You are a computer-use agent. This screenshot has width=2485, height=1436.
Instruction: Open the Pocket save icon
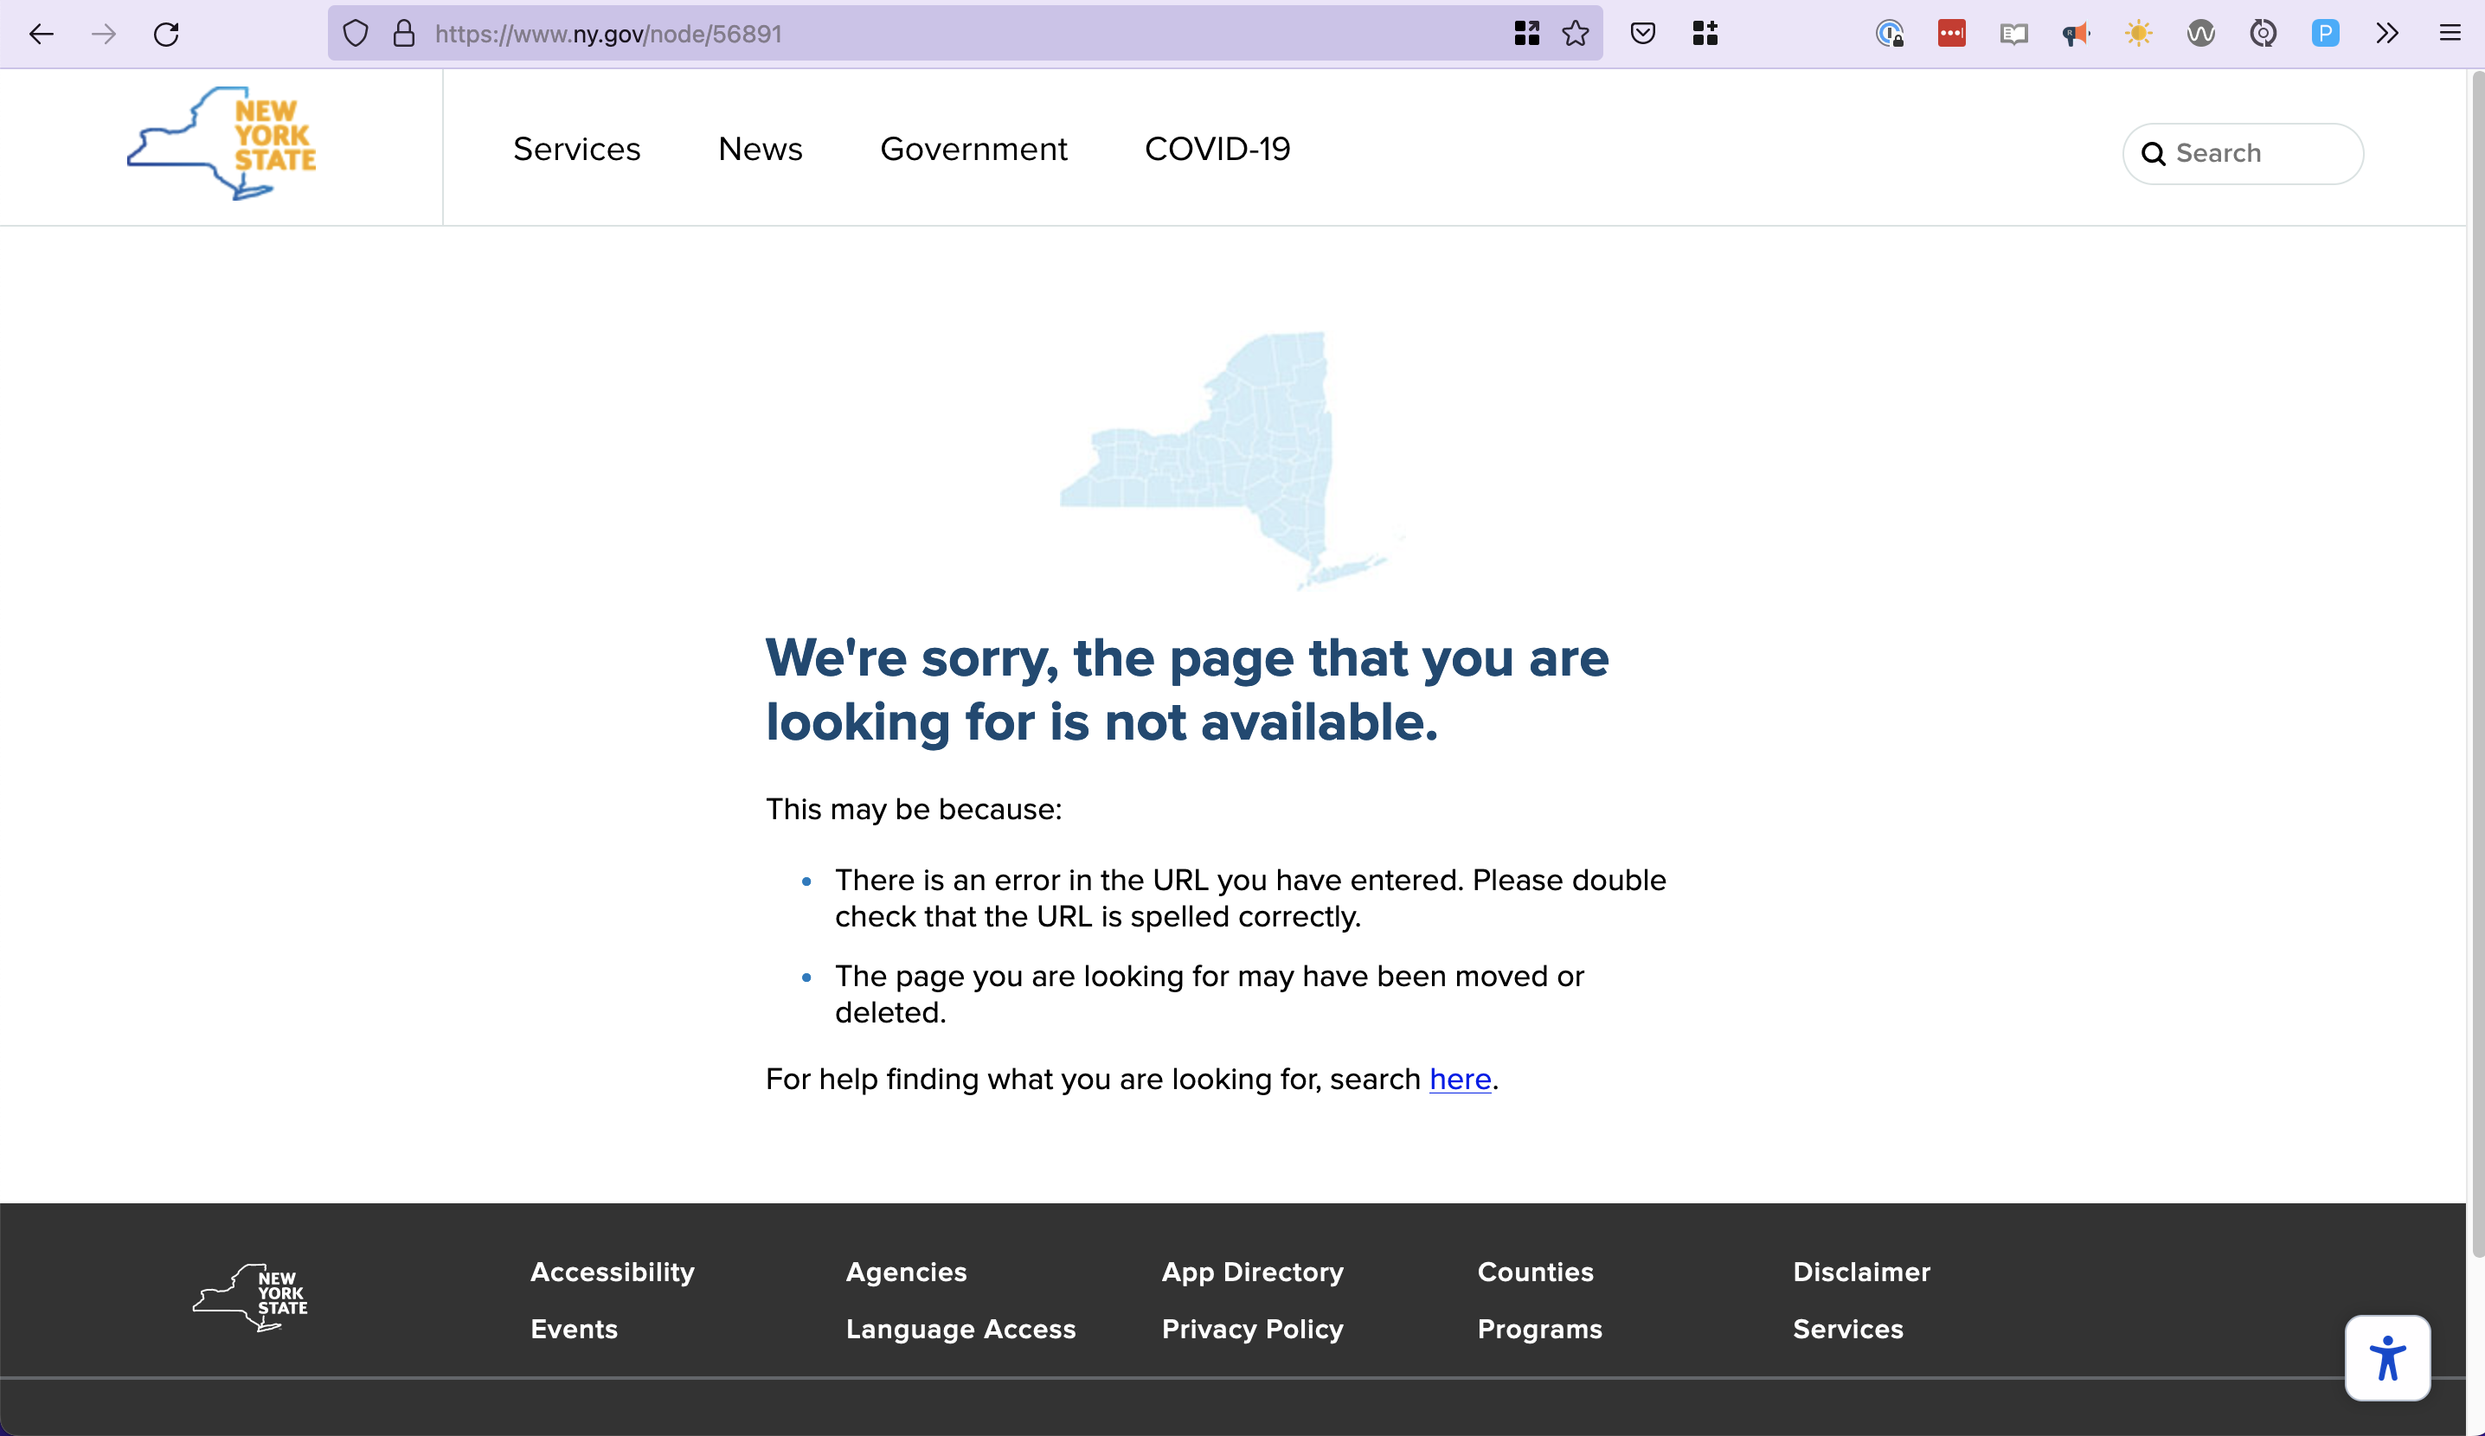coord(1642,35)
